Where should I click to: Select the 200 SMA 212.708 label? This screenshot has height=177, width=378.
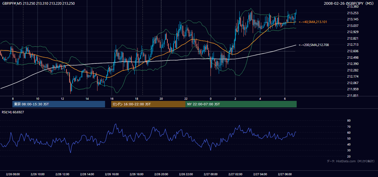pos(314,45)
